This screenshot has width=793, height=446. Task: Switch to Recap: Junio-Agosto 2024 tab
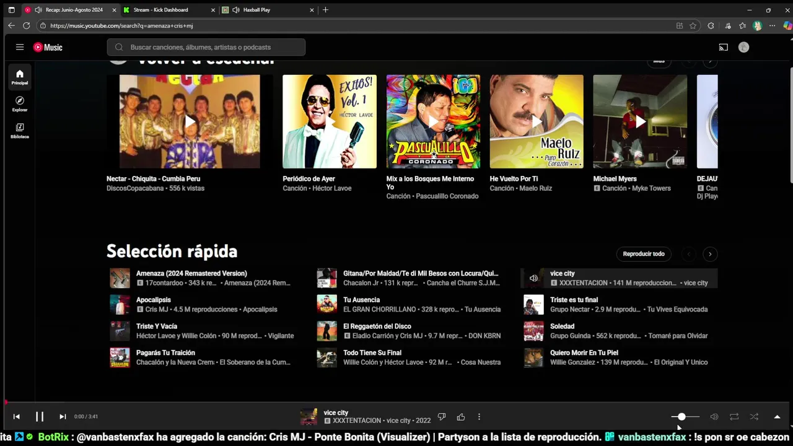pyautogui.click(x=70, y=10)
